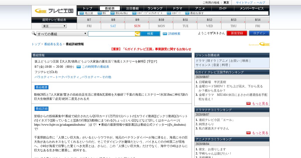Click the 検索 search button
The image size is (301, 158).
(150, 34)
